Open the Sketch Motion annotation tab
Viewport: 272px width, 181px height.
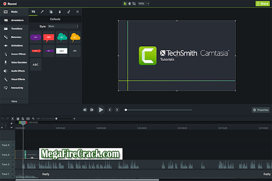coord(69,12)
